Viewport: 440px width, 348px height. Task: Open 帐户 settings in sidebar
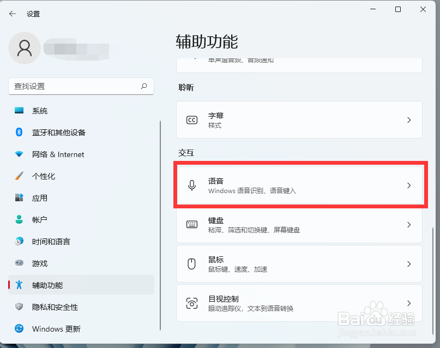[81, 220]
